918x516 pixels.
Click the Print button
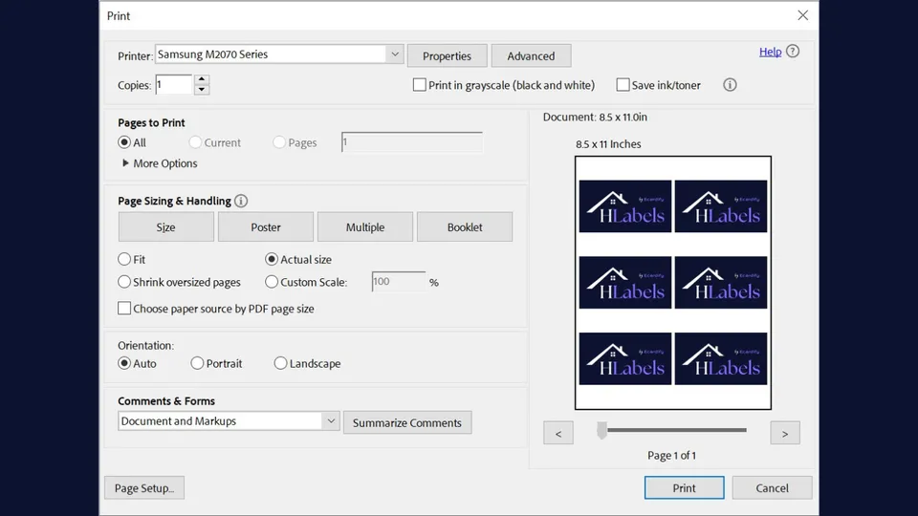pyautogui.click(x=684, y=488)
